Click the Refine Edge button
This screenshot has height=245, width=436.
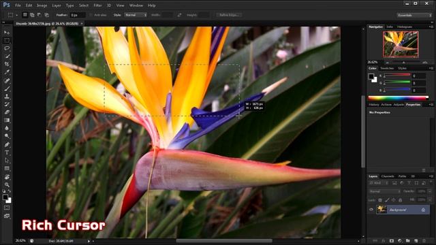coord(230,15)
